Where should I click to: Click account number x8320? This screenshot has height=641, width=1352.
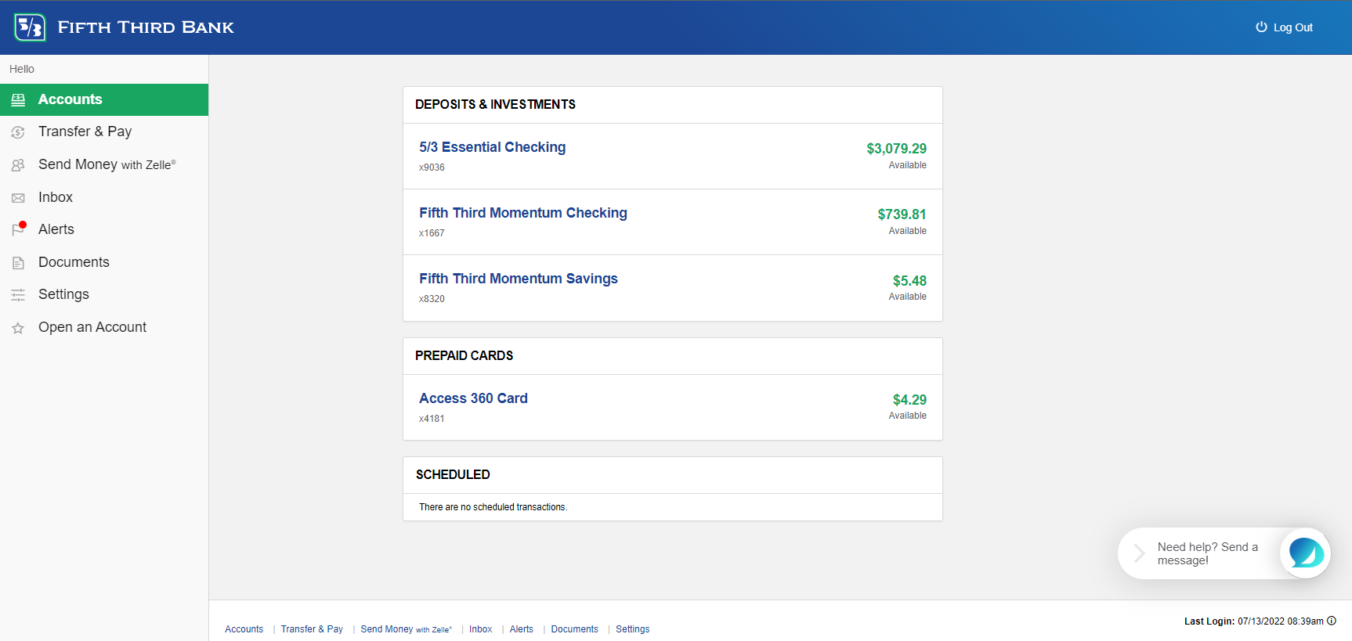point(432,299)
